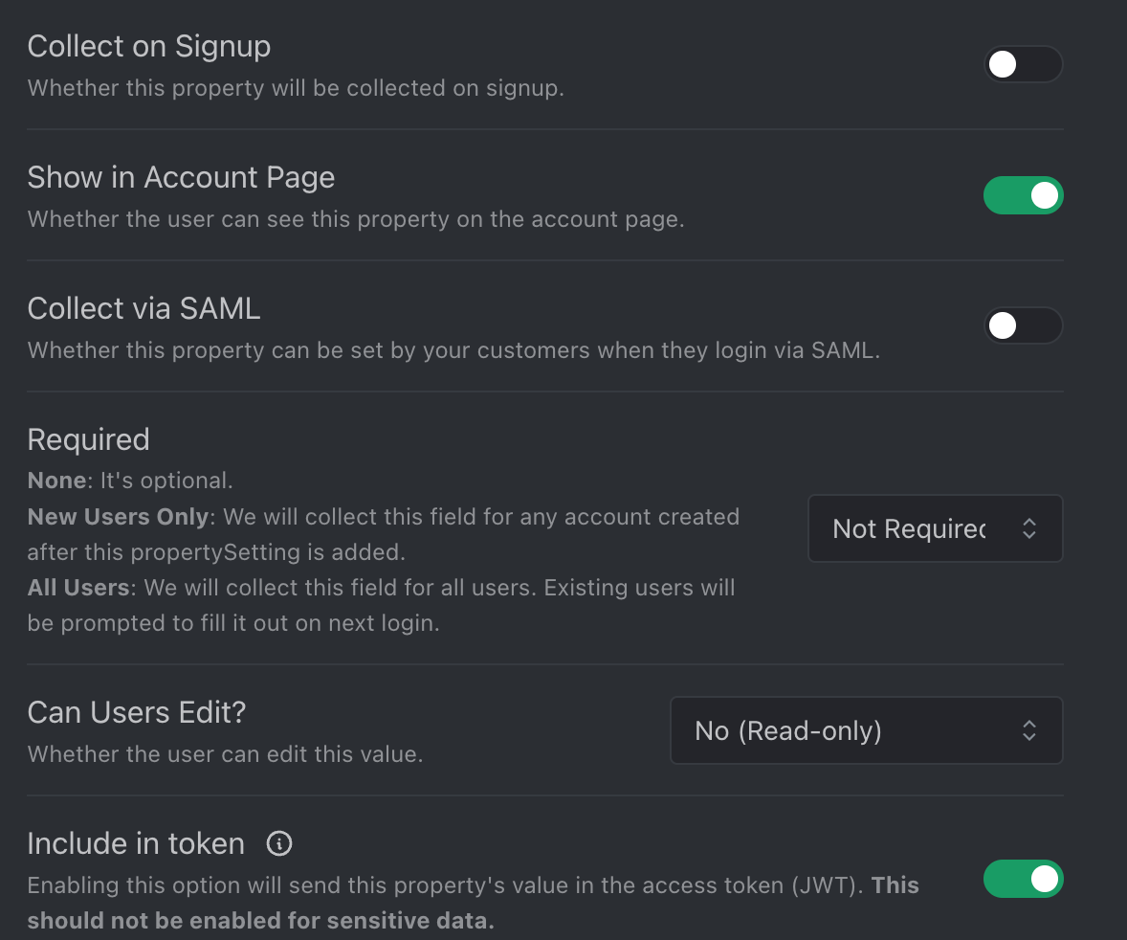Click the bold sensitive data warning text
Image resolution: width=1127 pixels, height=940 pixels.
click(474, 903)
